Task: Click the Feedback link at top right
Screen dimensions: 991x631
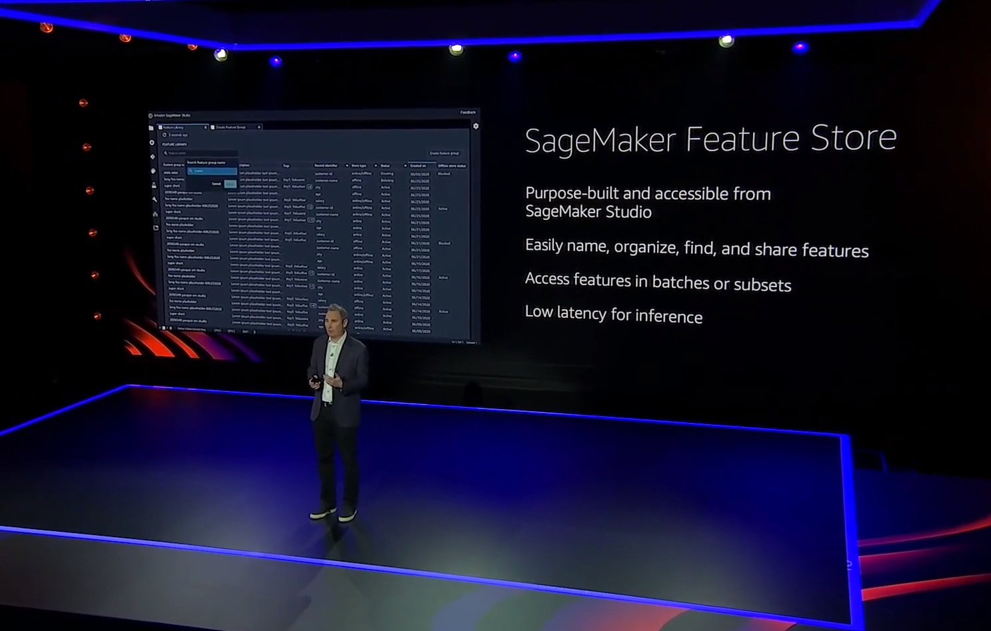Action: point(468,113)
